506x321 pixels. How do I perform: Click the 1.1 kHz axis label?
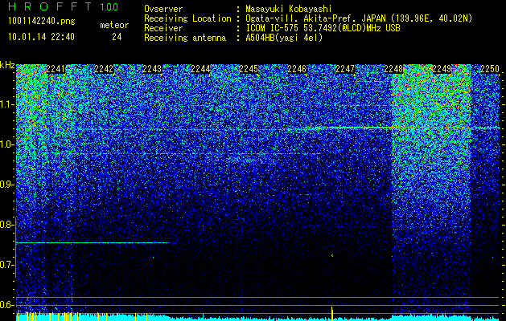point(6,104)
